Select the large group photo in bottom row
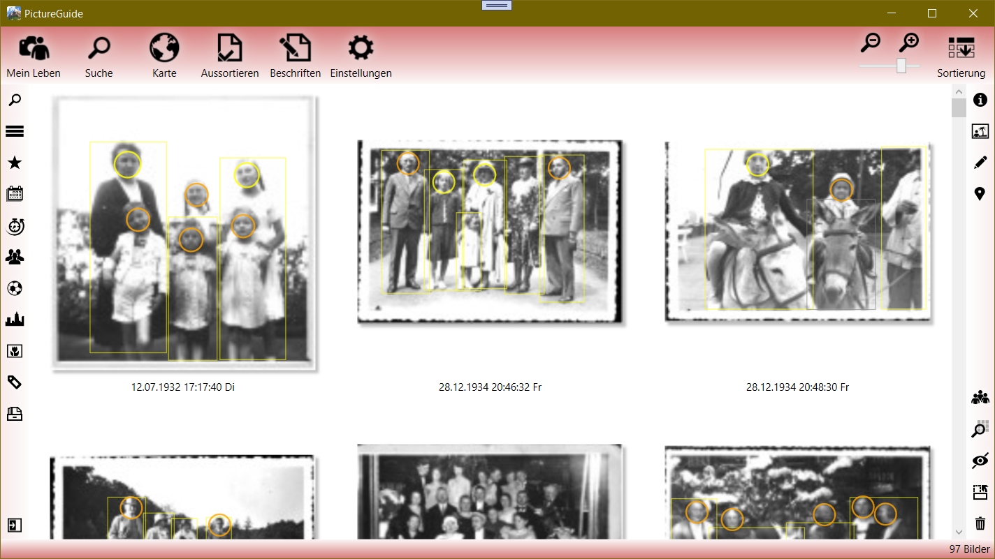Screen dimensions: 995x559 [491, 492]
